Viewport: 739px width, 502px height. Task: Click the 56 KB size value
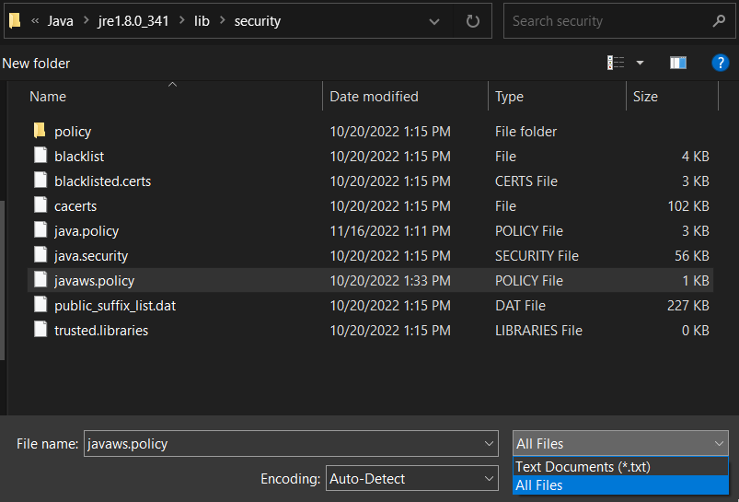click(x=692, y=256)
